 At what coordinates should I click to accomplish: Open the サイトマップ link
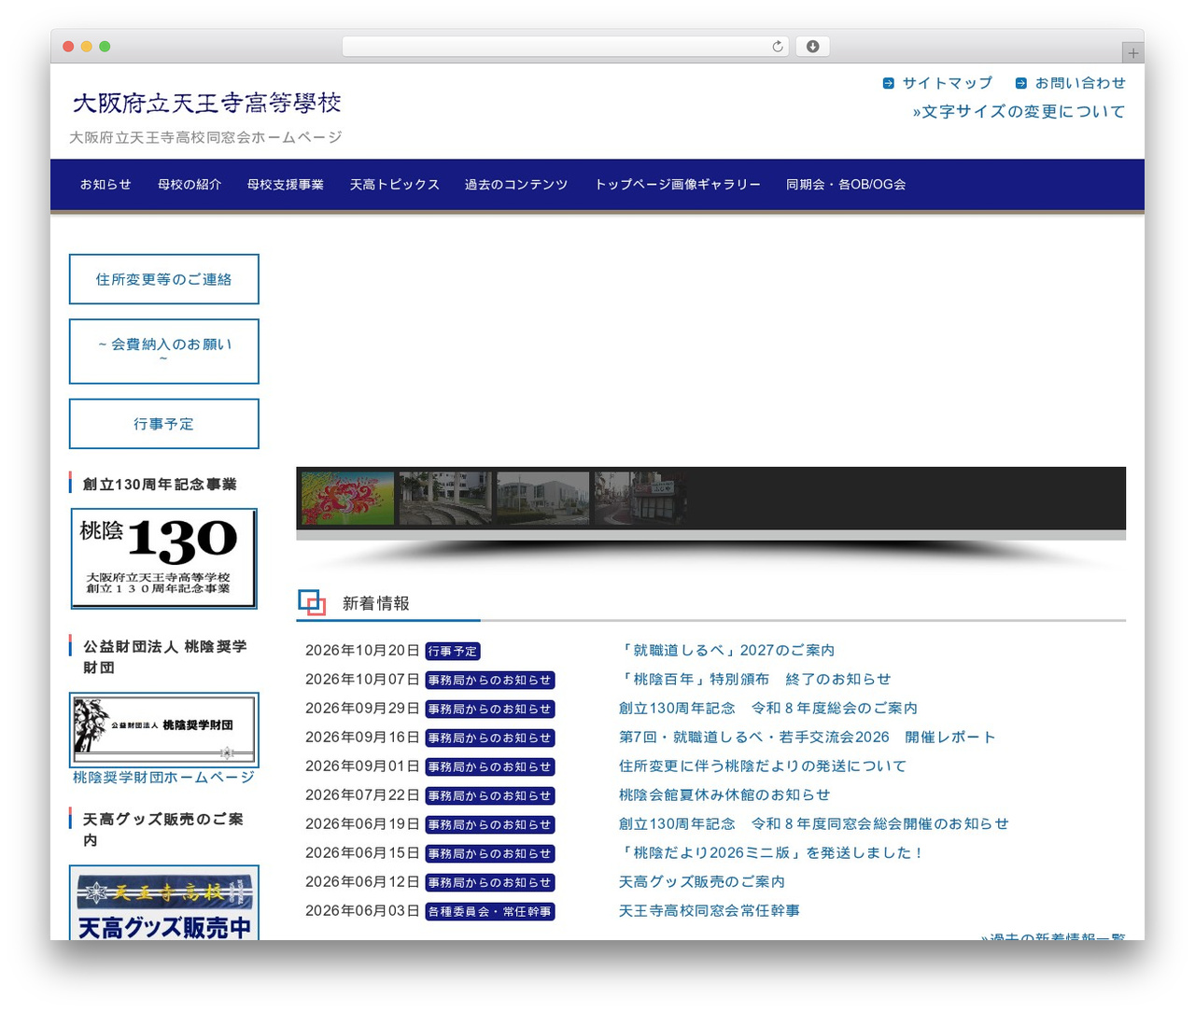[x=947, y=83]
